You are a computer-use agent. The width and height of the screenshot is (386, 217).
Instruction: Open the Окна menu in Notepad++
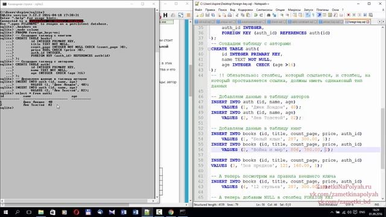(335, 10)
